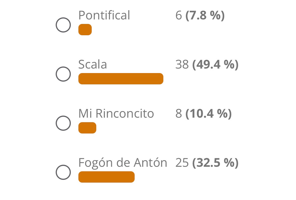296x200 pixels.
Task: Click the 8 (10.4 %) vote count
Action: click(204, 114)
